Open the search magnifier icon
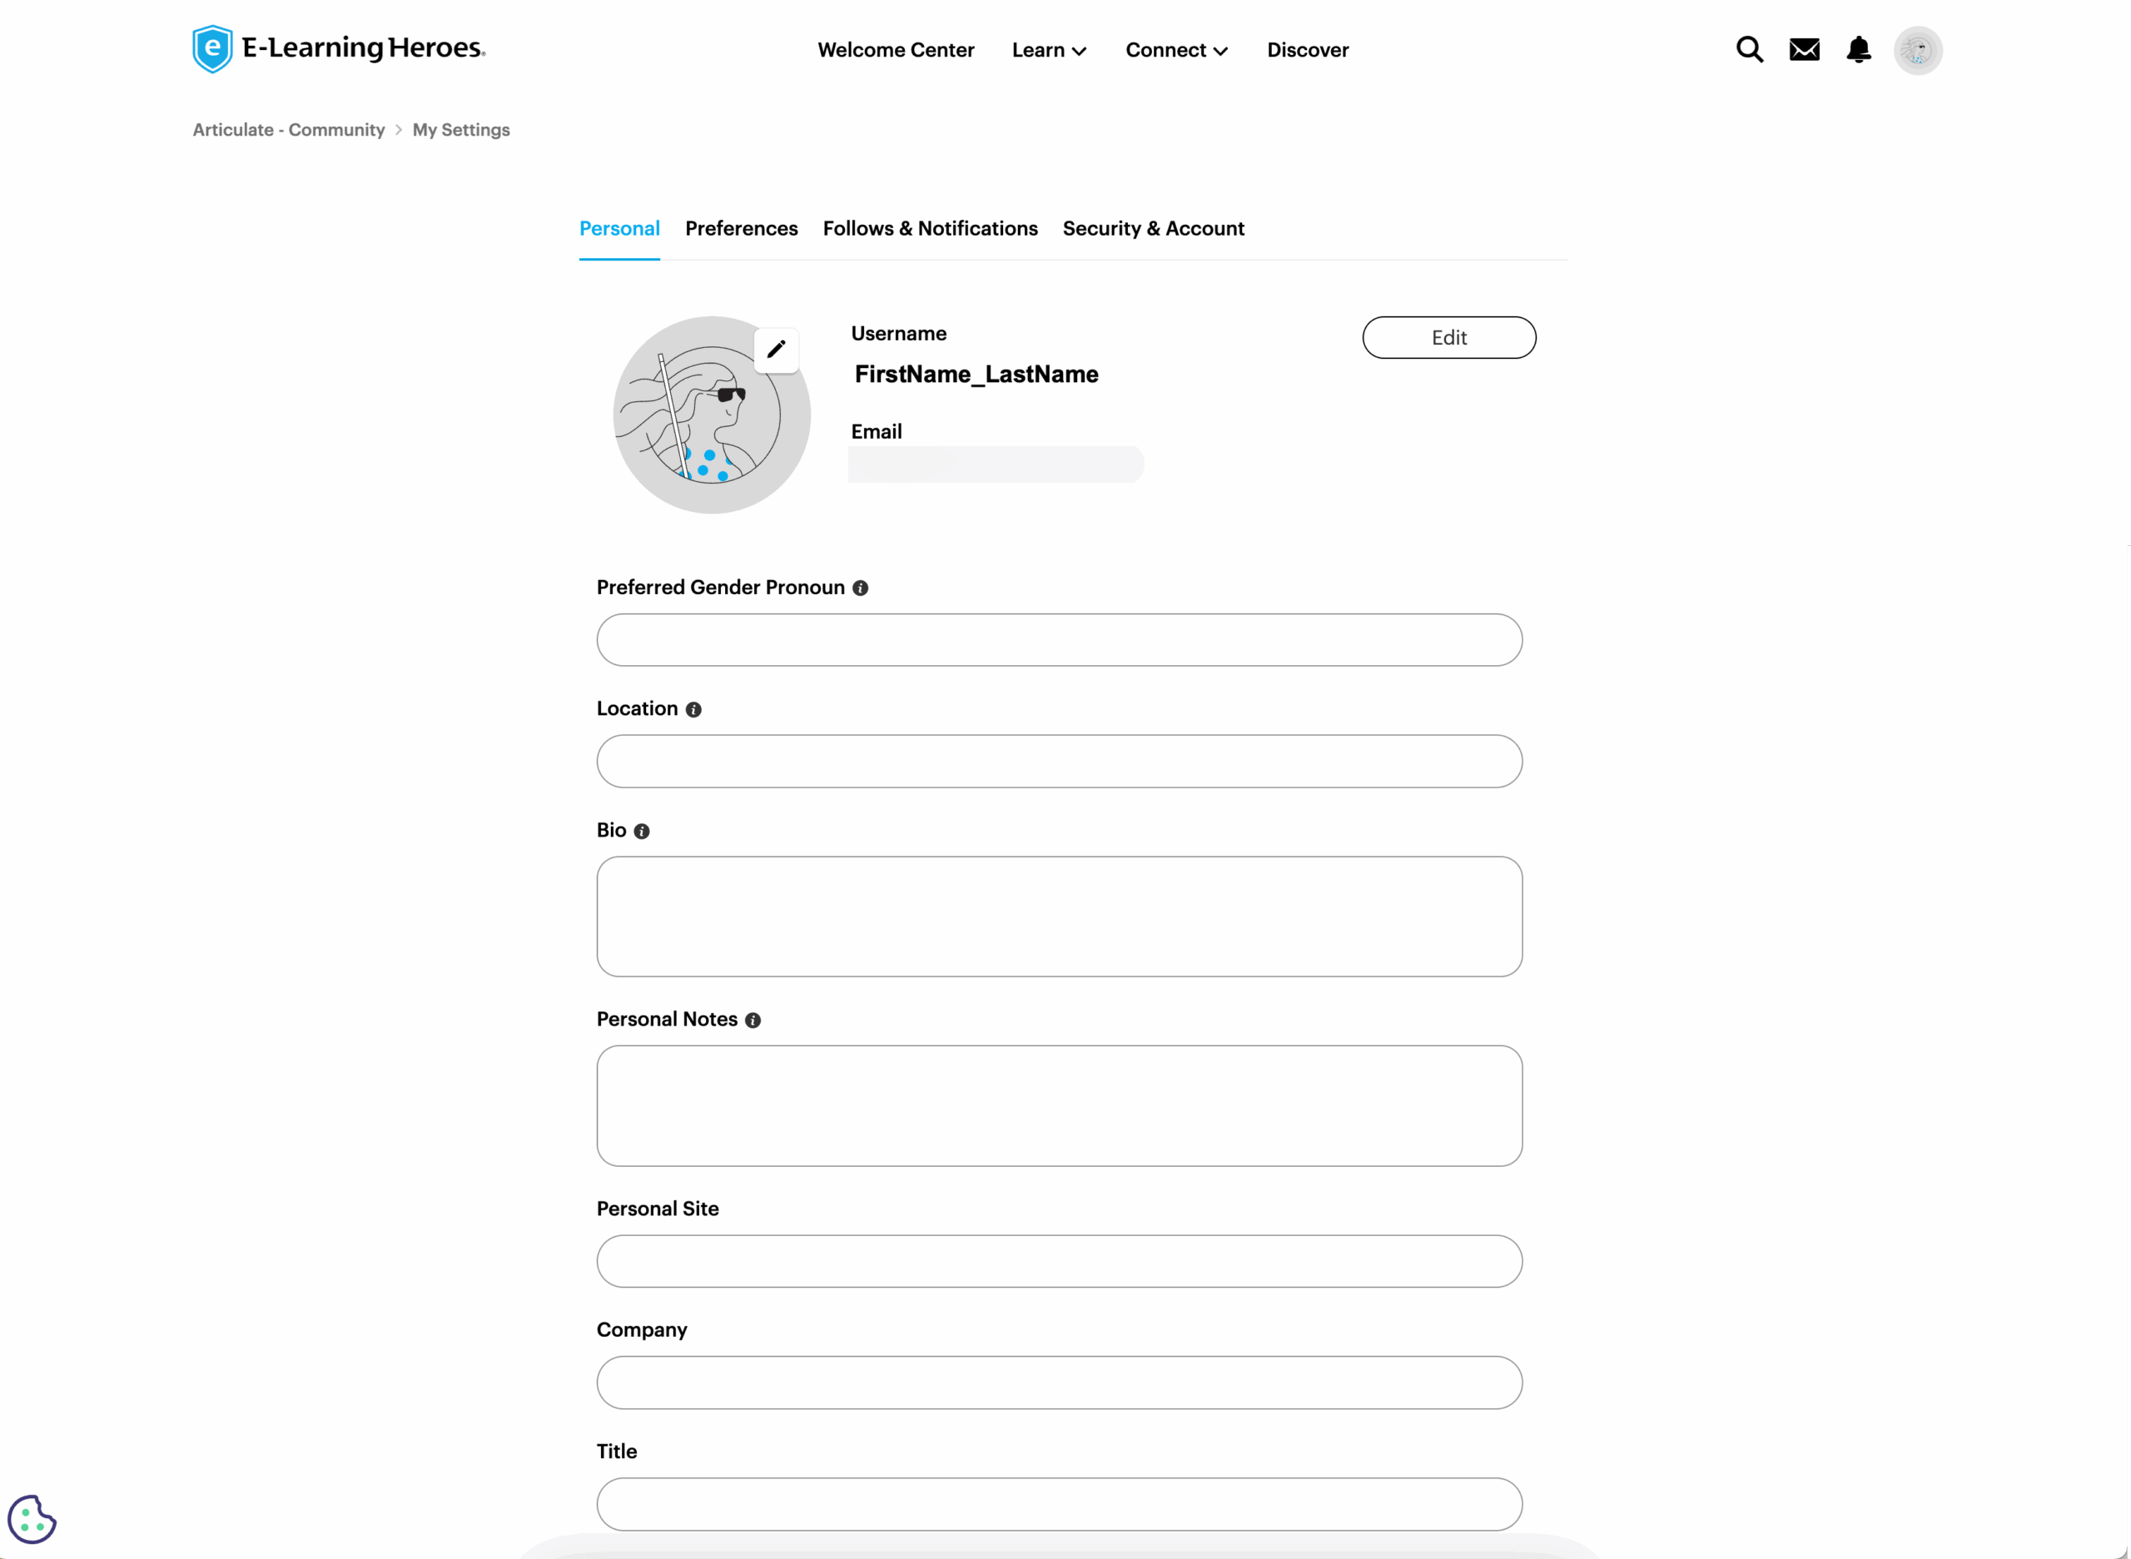 [1749, 49]
